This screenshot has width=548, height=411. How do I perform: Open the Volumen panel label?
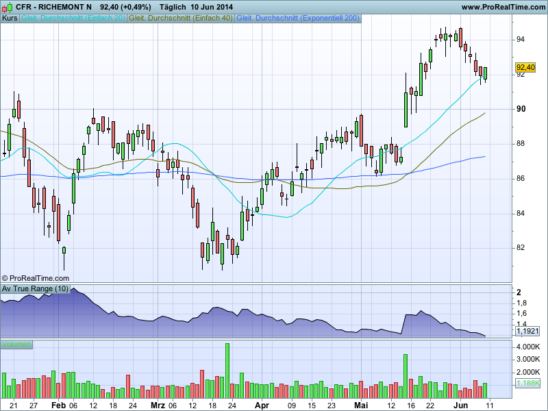tap(16, 345)
